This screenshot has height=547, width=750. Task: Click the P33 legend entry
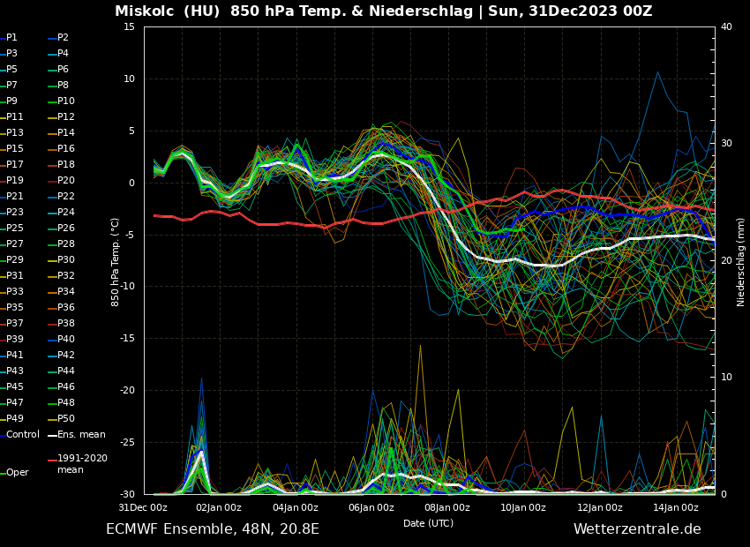tap(15, 292)
